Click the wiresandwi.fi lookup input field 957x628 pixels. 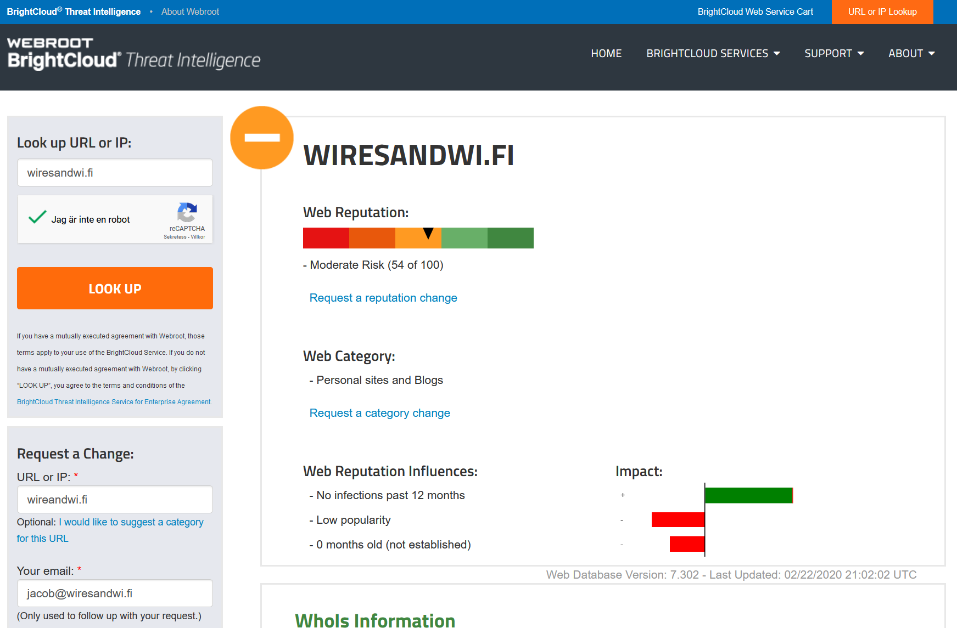[x=114, y=172]
